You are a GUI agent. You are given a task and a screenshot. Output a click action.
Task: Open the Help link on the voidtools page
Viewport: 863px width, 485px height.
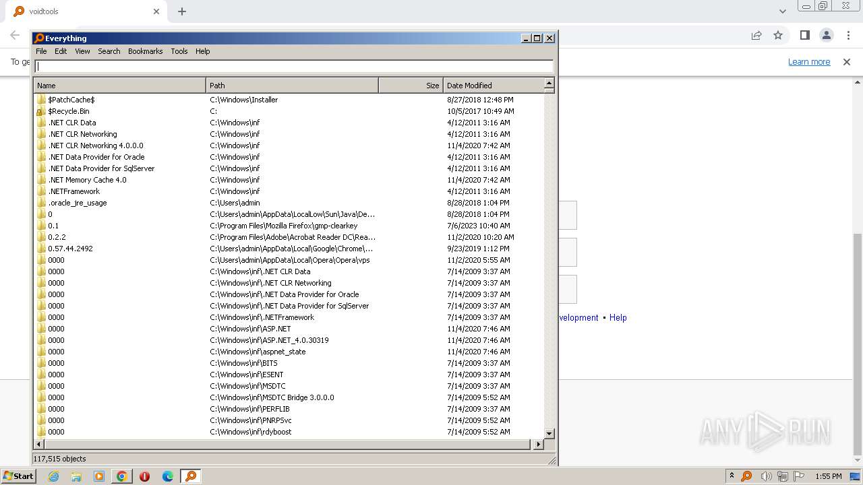[x=618, y=318]
